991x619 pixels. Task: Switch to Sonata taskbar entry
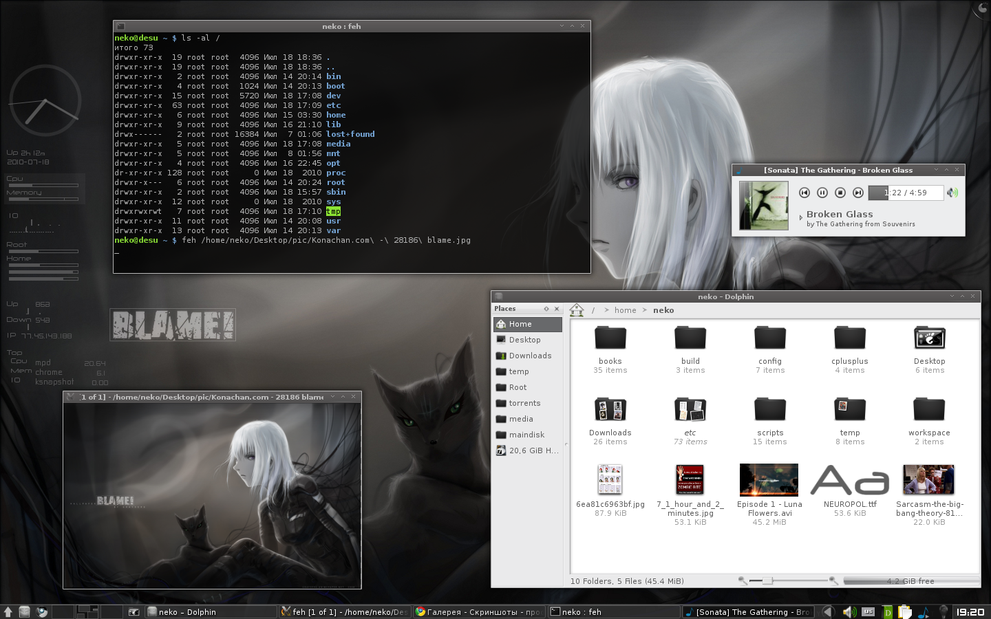[748, 611]
